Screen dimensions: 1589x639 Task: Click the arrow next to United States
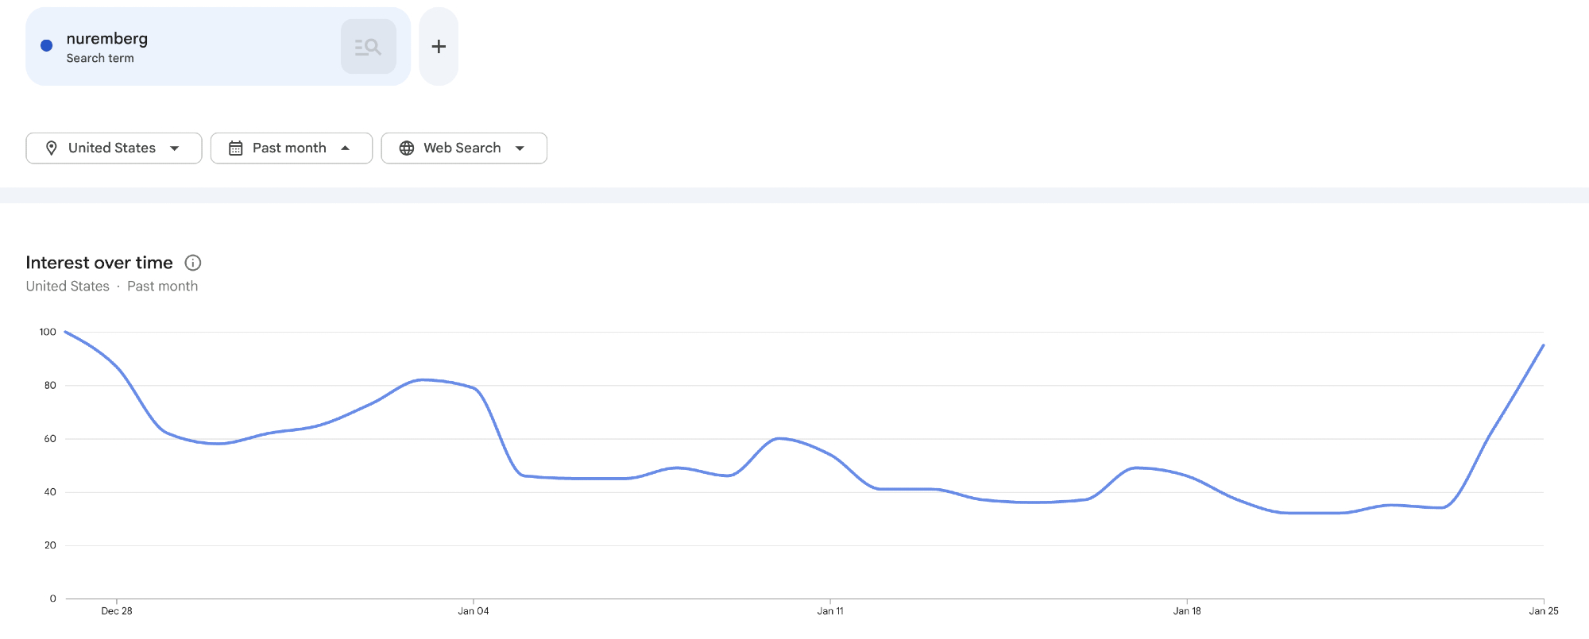175,148
